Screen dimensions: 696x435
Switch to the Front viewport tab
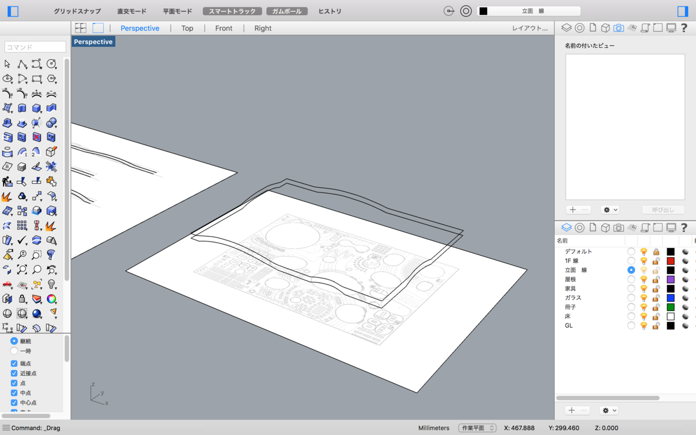(x=223, y=28)
